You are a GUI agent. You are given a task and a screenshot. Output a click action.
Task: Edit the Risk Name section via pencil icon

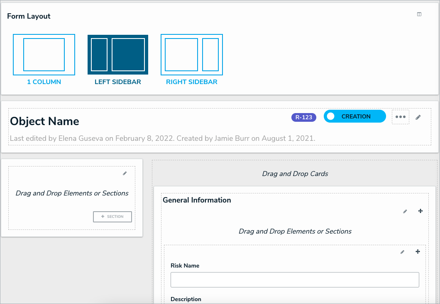pyautogui.click(x=402, y=252)
